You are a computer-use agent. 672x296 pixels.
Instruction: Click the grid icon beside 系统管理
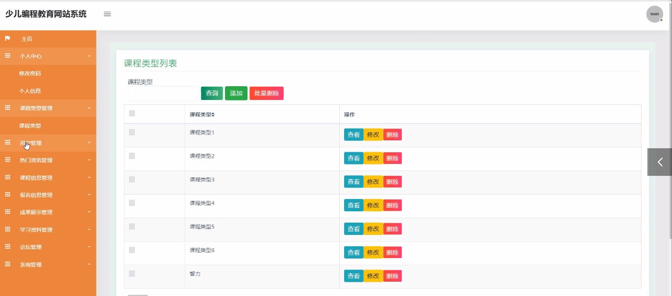click(7, 264)
